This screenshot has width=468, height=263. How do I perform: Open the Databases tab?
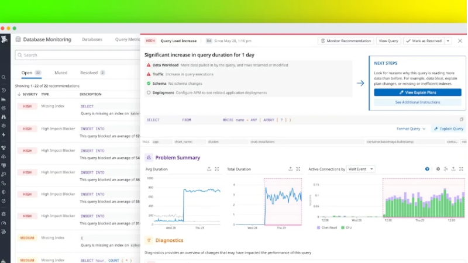point(92,40)
